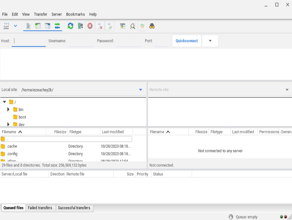
Task: Focus the Port input field
Action: tap(161, 41)
